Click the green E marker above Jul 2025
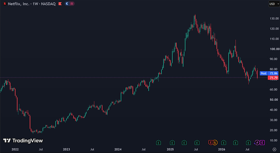Viewport: 280px width, 153px height. (197, 142)
